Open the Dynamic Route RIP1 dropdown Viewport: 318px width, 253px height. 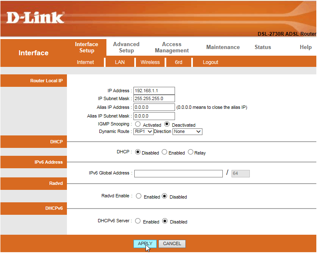coord(143,132)
